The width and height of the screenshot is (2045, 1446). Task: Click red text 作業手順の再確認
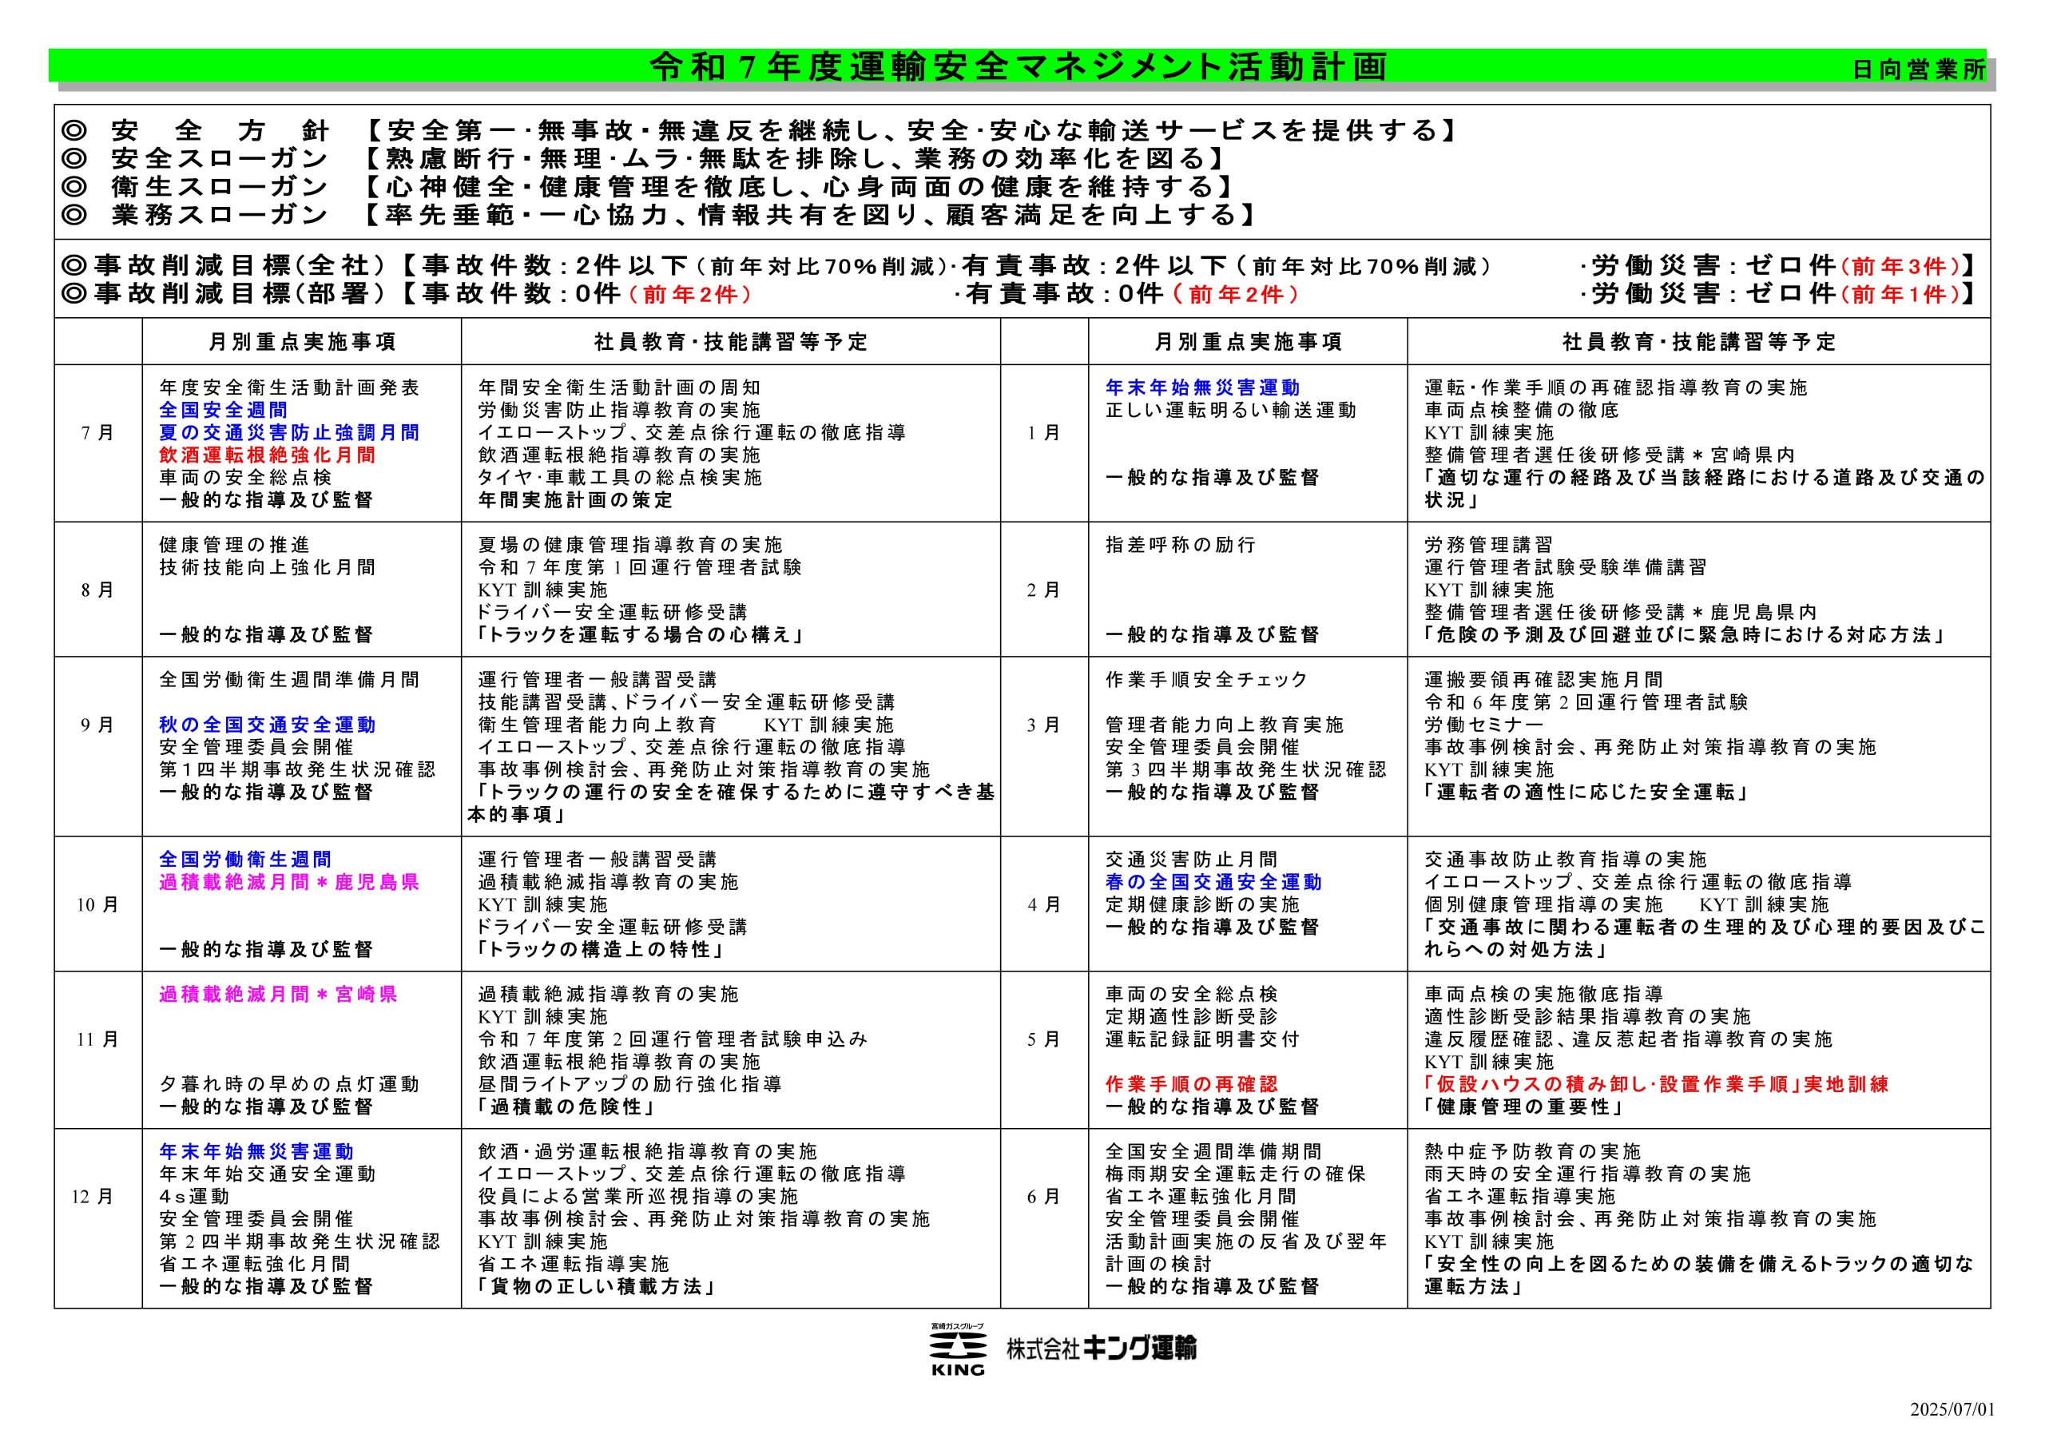[1191, 1084]
